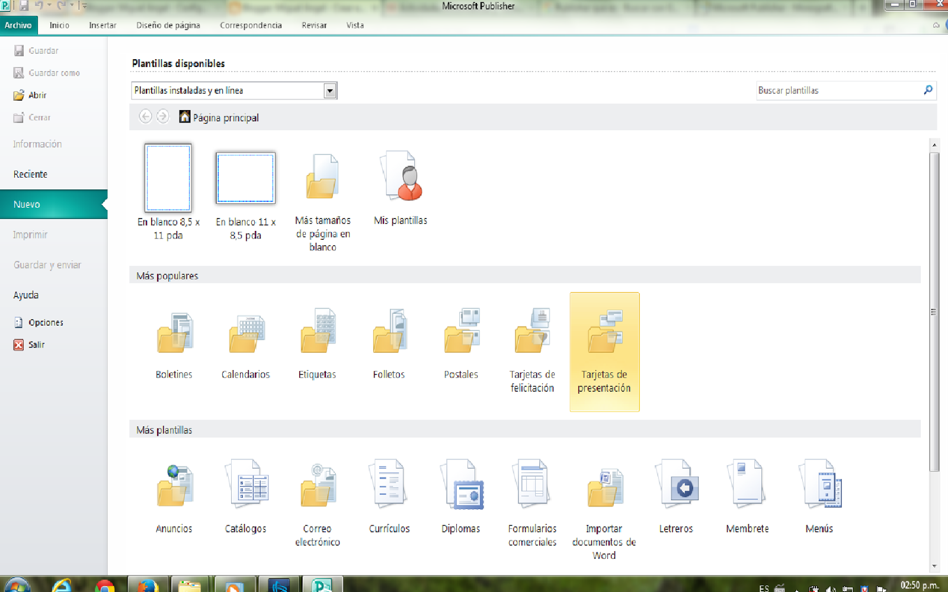Open Guardar y enviar section
The height and width of the screenshot is (592, 948).
click(x=47, y=265)
